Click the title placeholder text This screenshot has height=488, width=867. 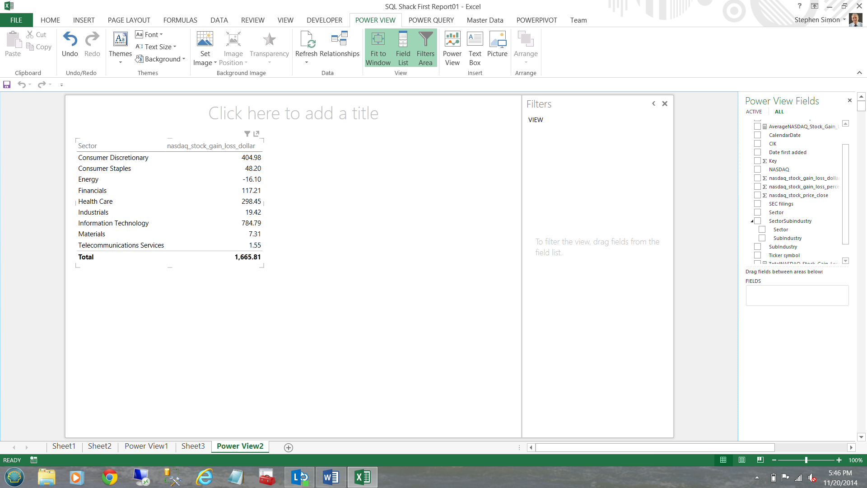click(x=293, y=113)
